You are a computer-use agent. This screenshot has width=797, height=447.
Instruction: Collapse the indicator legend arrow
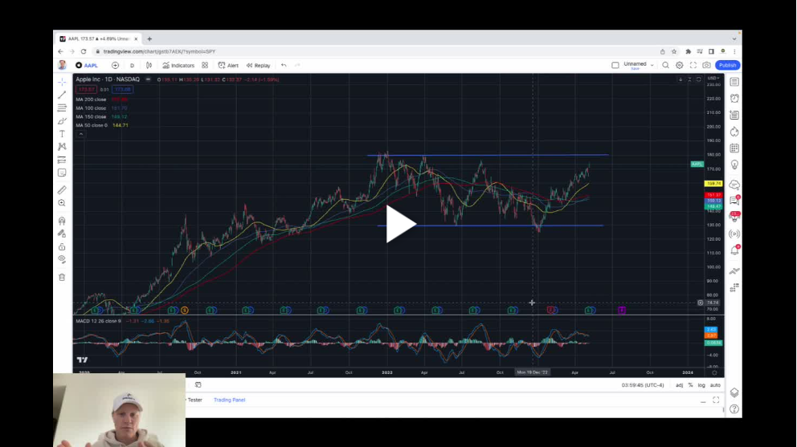coord(81,134)
